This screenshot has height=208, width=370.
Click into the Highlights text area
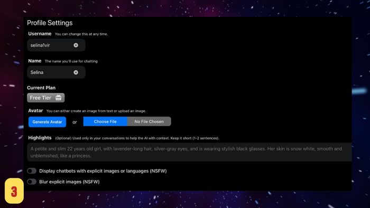click(x=189, y=152)
